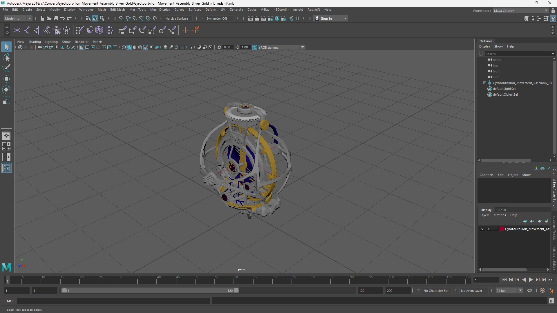Click the Outliner horizontal scrollbar
The width and height of the screenshot is (557, 313).
(506, 160)
